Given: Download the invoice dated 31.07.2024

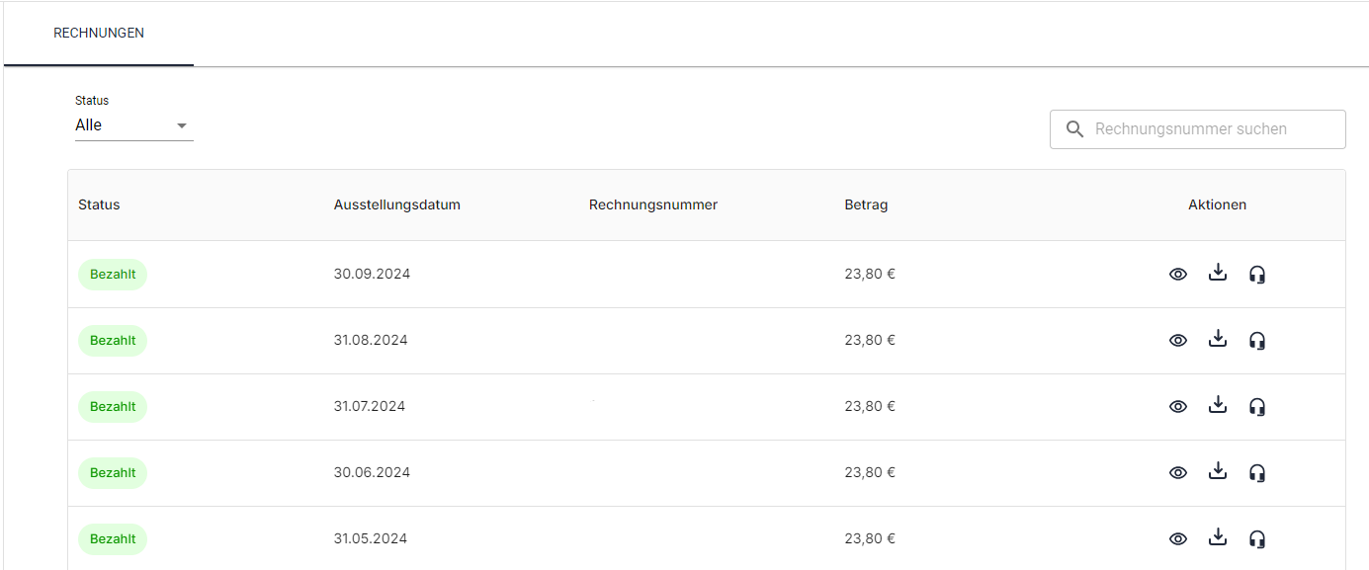Looking at the screenshot, I should pos(1218,406).
